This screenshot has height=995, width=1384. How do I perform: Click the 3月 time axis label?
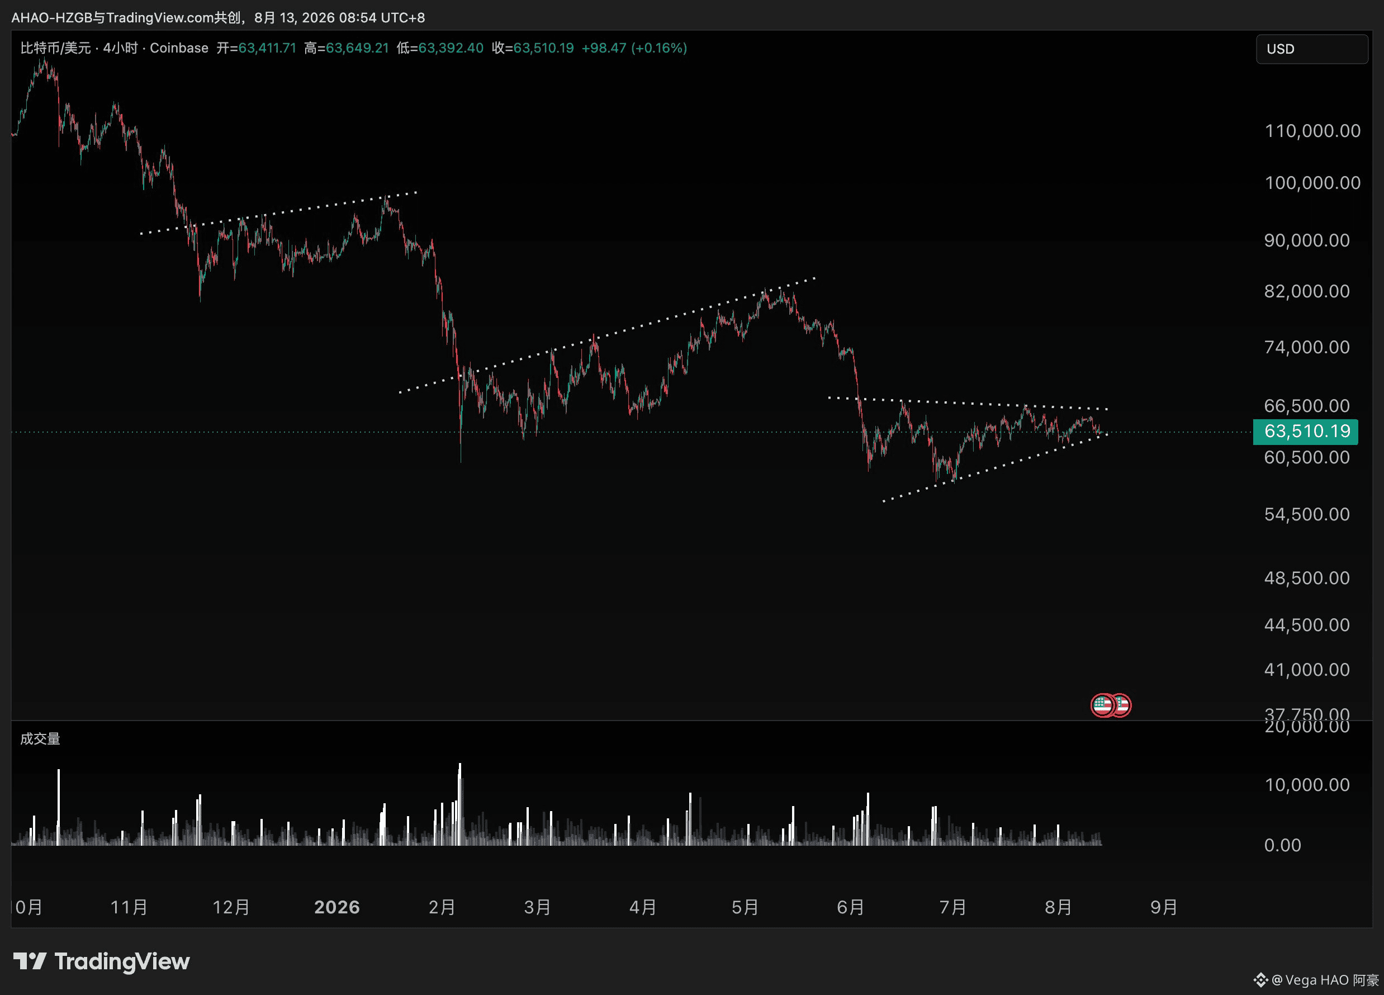click(x=538, y=907)
